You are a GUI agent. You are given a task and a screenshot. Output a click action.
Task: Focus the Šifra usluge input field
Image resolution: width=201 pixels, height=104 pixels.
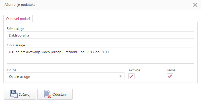point(101,35)
